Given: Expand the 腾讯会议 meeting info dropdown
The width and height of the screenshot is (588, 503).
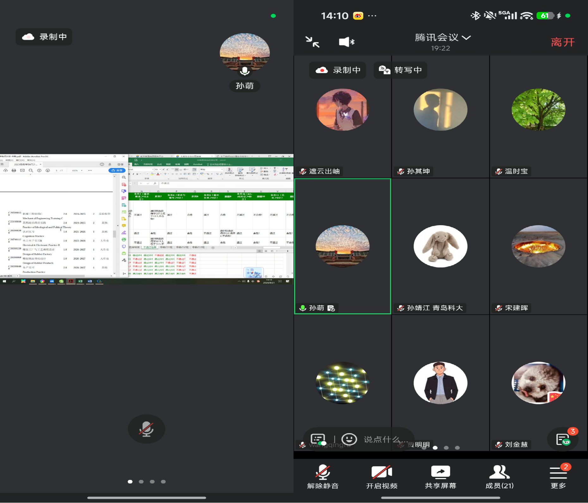Looking at the screenshot, I should point(443,38).
